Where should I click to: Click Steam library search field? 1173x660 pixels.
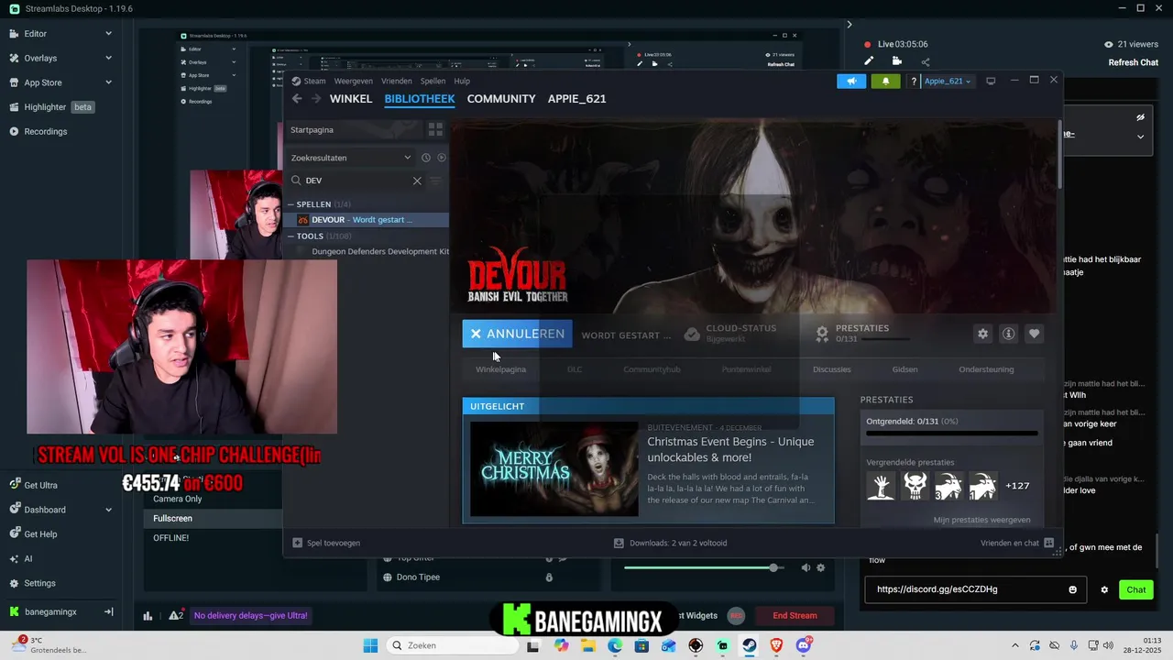click(x=358, y=181)
